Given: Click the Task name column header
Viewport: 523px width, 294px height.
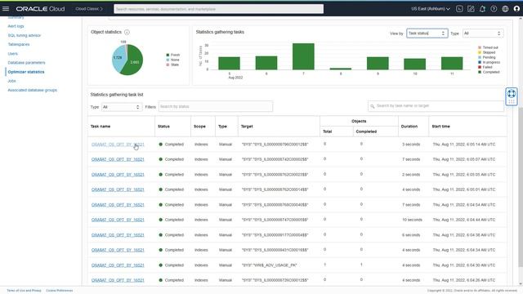Looking at the screenshot, I should [101, 127].
